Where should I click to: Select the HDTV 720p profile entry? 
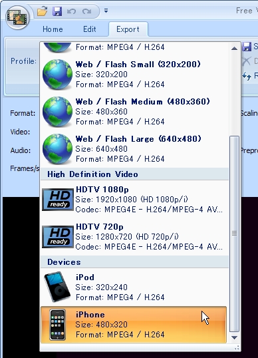tap(134, 237)
